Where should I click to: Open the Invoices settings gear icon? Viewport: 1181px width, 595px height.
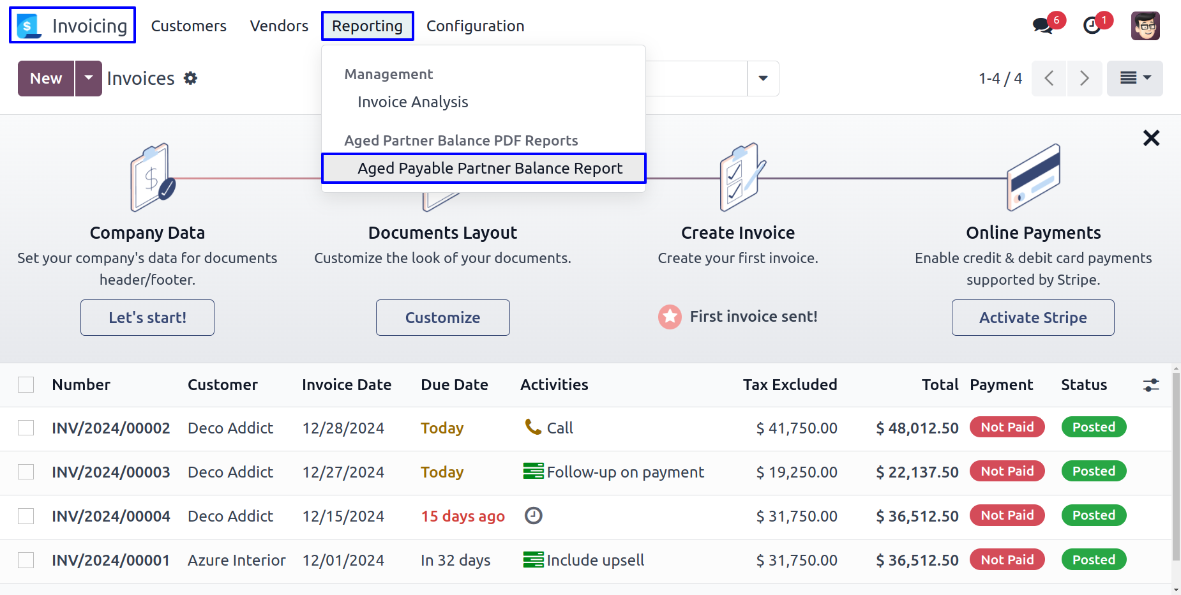pyautogui.click(x=190, y=79)
